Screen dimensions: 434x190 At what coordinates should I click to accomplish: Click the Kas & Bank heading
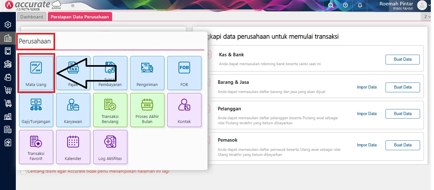[x=231, y=55]
